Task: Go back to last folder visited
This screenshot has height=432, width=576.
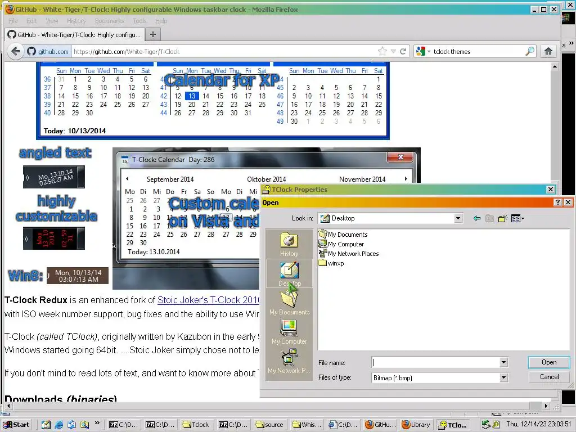Action: tap(477, 219)
